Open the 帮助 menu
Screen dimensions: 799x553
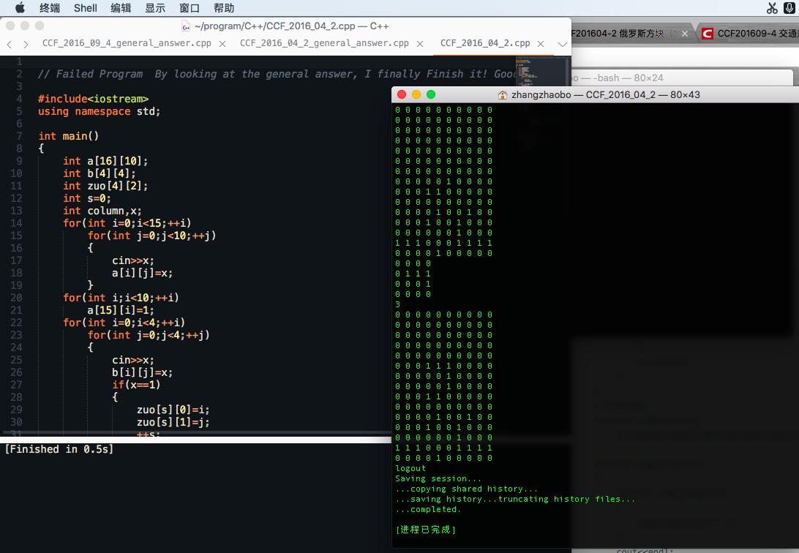pyautogui.click(x=224, y=7)
